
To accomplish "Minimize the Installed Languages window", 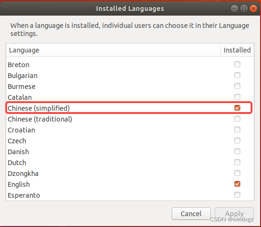I will [235, 9].
